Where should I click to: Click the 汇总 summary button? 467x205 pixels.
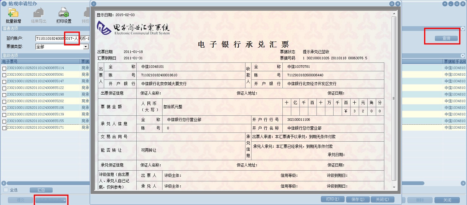click(41, 190)
